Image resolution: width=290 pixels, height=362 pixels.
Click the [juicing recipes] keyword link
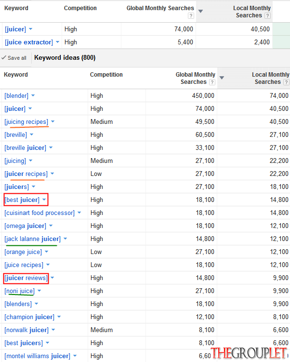point(26,121)
